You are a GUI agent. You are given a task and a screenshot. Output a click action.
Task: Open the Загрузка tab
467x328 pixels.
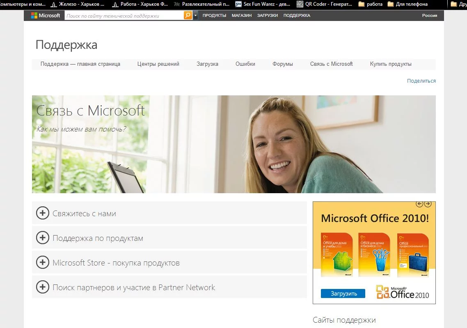[x=207, y=64]
